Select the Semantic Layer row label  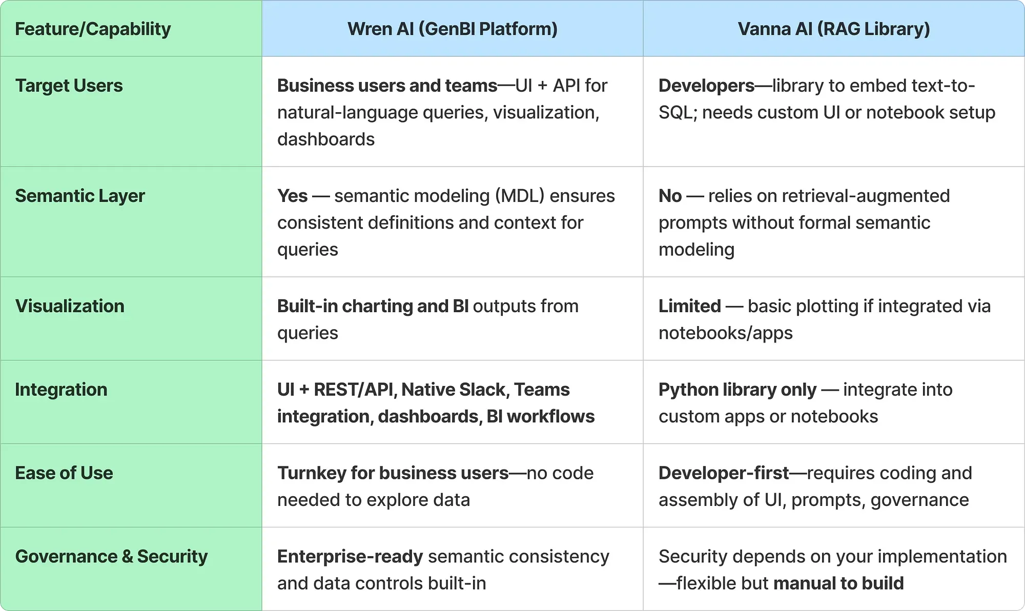tap(80, 196)
